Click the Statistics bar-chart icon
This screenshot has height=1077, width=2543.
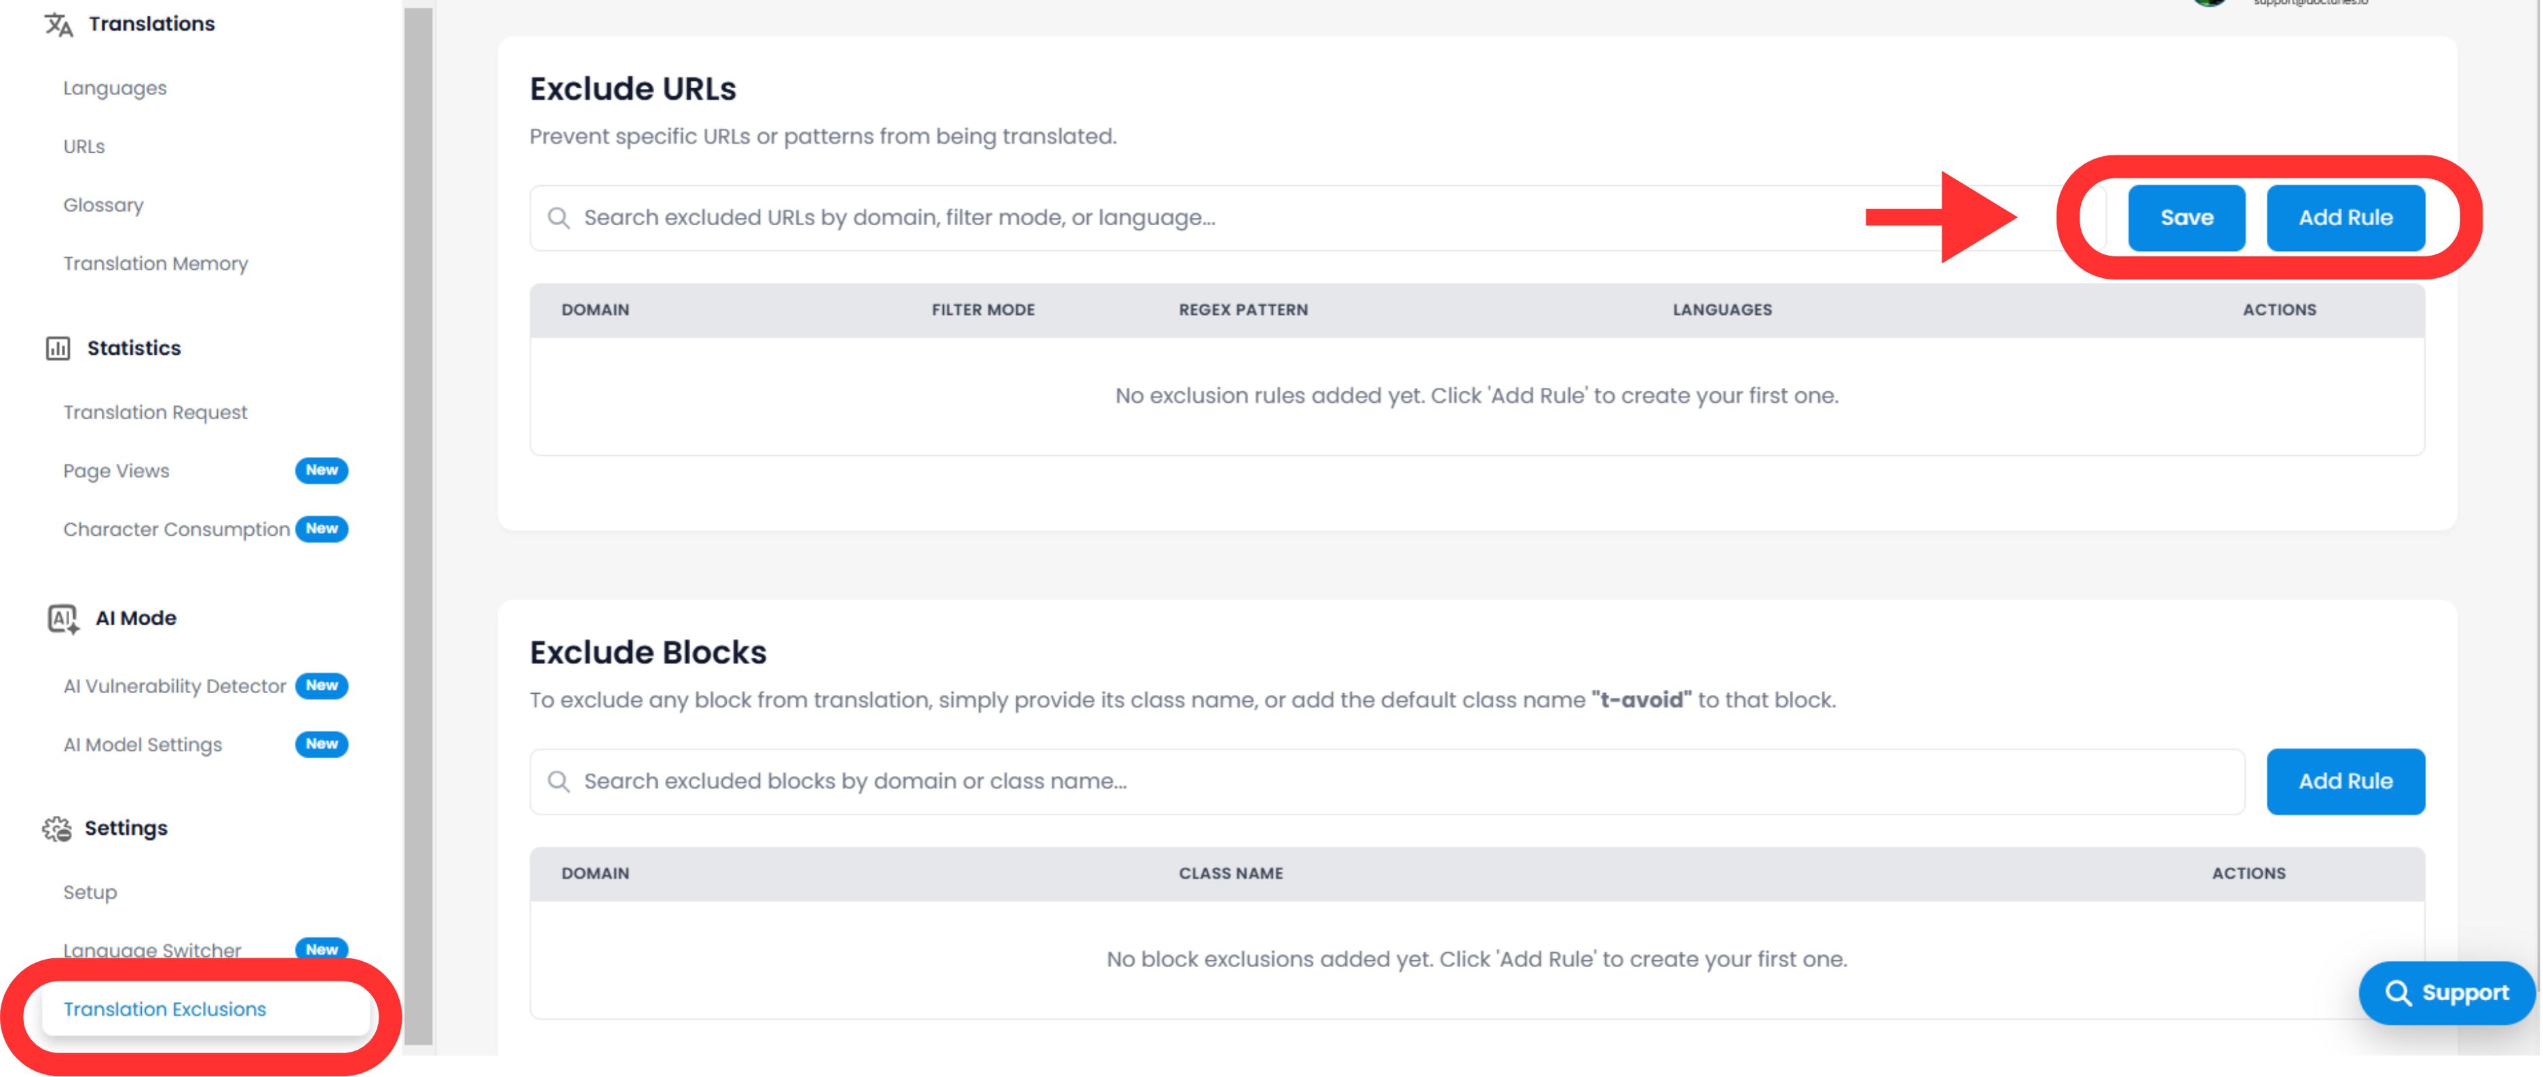click(58, 347)
